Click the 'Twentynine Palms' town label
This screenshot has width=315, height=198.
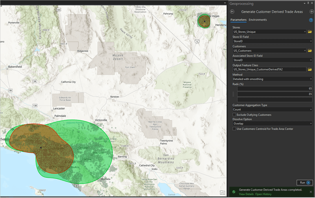click(x=166, y=142)
